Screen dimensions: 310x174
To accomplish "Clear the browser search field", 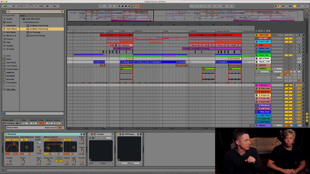I will [62, 12].
